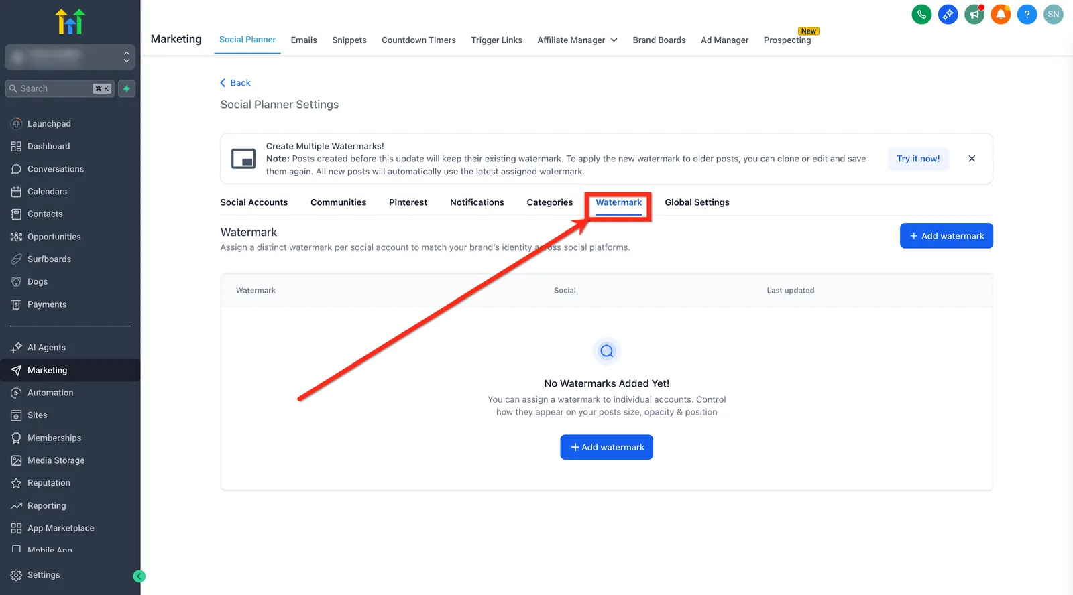Click the App Marketplace icon
The image size is (1073, 595).
click(16, 528)
